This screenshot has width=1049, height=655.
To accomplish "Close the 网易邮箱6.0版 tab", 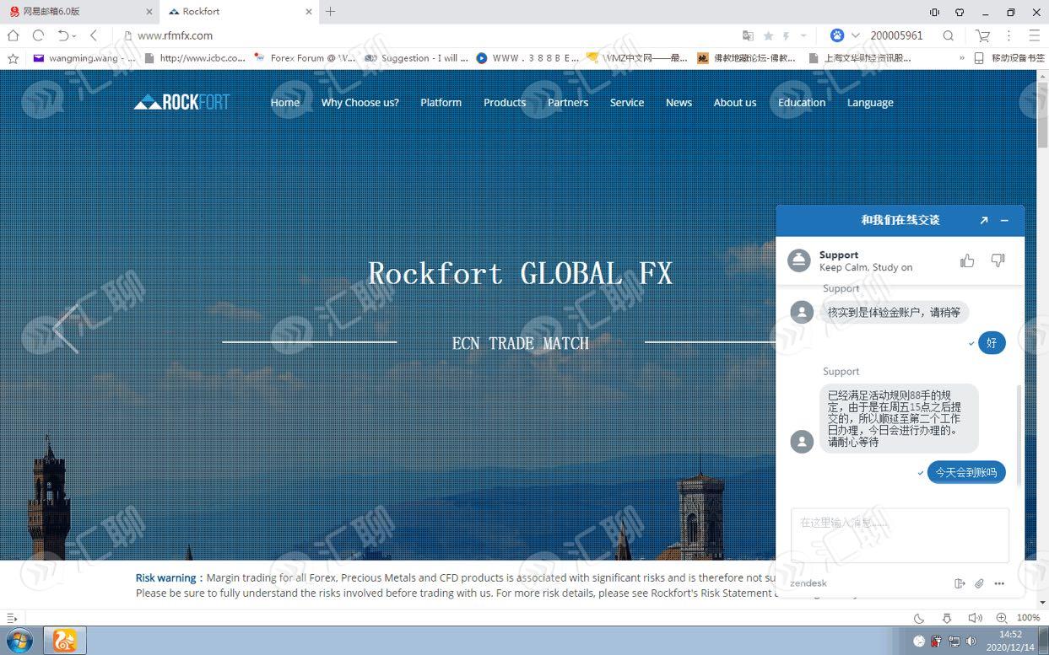I will pyautogui.click(x=149, y=12).
